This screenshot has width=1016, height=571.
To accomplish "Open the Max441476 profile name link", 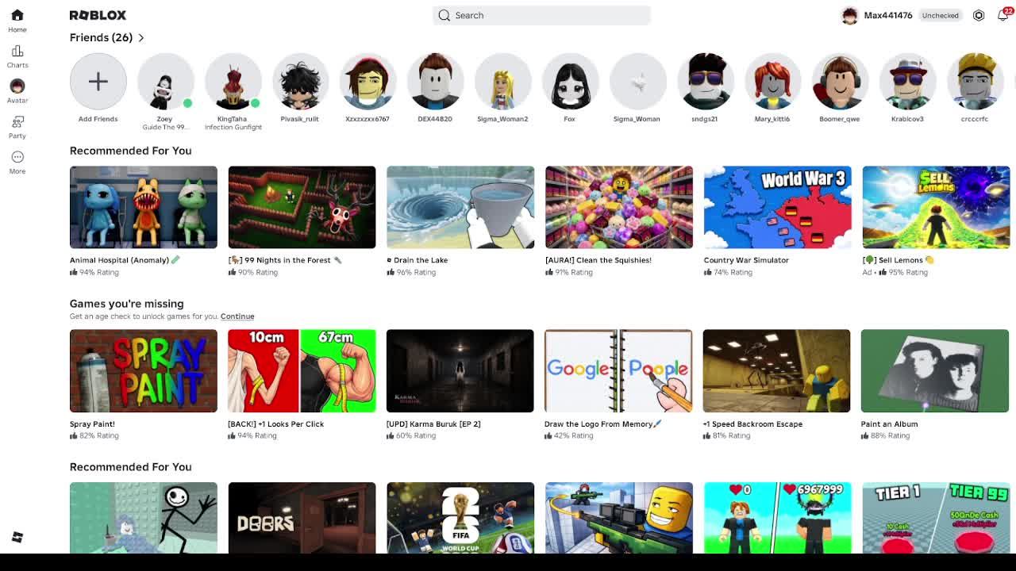I will coord(888,15).
